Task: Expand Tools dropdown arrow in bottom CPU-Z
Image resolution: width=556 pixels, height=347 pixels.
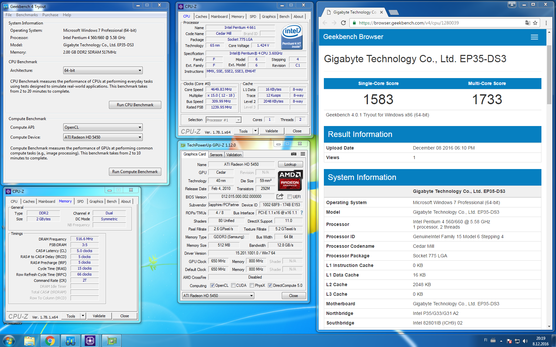Action: click(x=83, y=316)
